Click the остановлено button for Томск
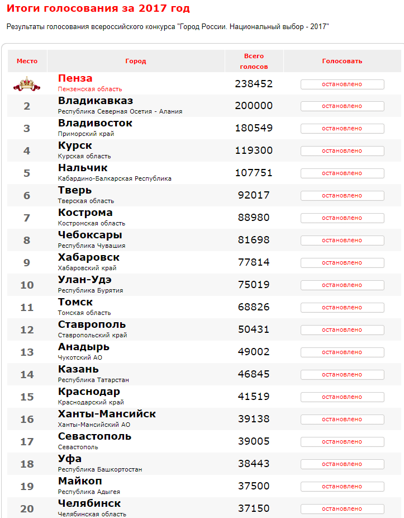 pyautogui.click(x=343, y=308)
